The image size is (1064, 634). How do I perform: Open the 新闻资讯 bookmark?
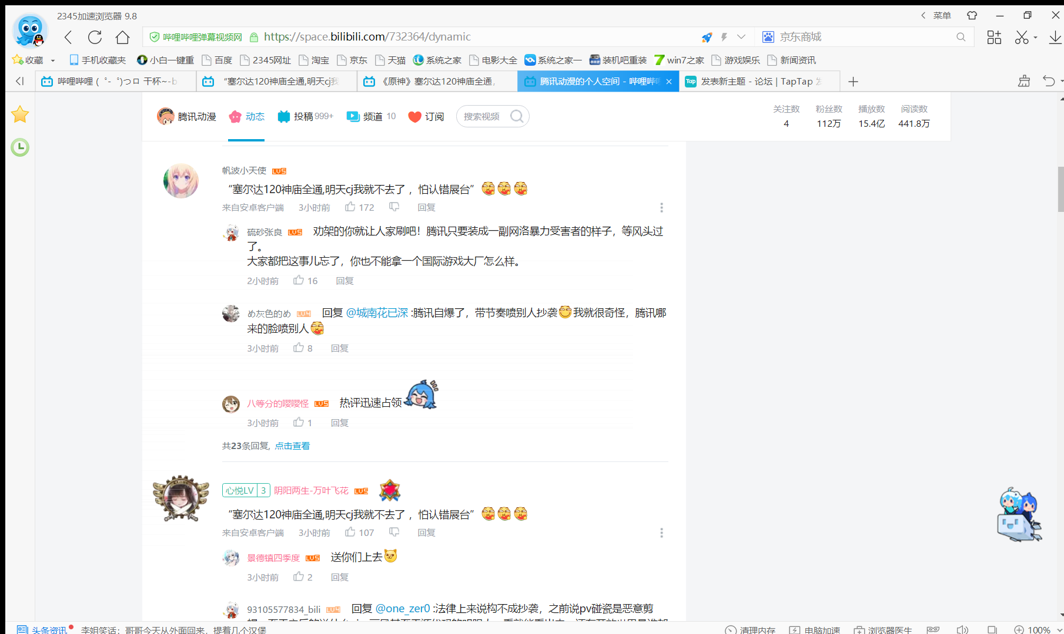(791, 60)
